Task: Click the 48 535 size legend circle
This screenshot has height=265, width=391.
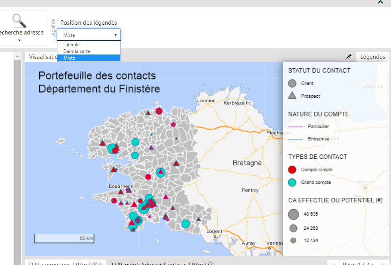Action: 293,214
